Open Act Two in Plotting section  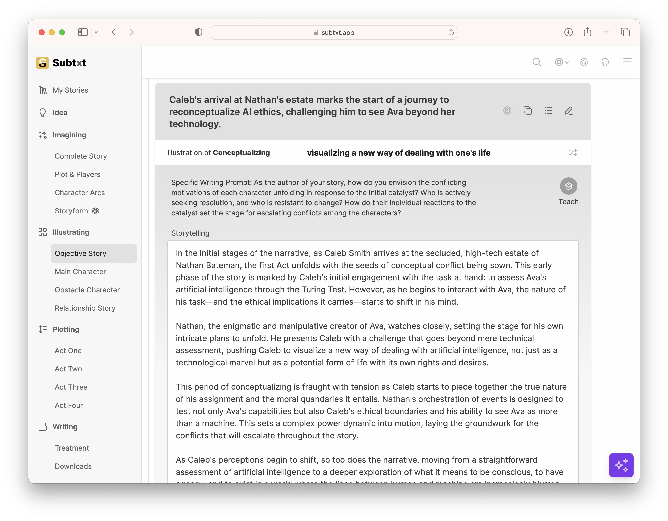click(x=68, y=369)
